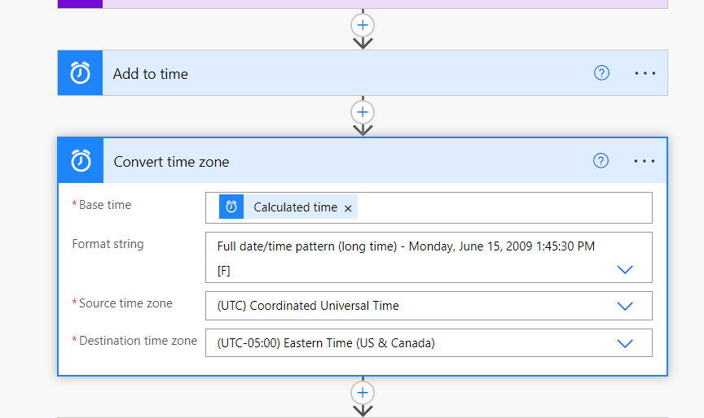Viewport: 704px width, 418px height.
Task: Click the Convert time zone clock icon
Action: (x=80, y=161)
